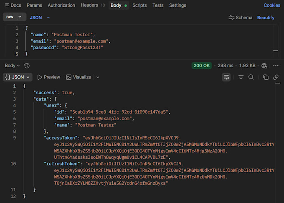284x203 pixels.
Task: Click the "data" key in the response
Action: [x=41, y=99]
